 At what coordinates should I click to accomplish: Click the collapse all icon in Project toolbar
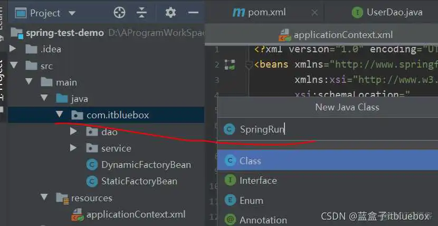point(141,13)
